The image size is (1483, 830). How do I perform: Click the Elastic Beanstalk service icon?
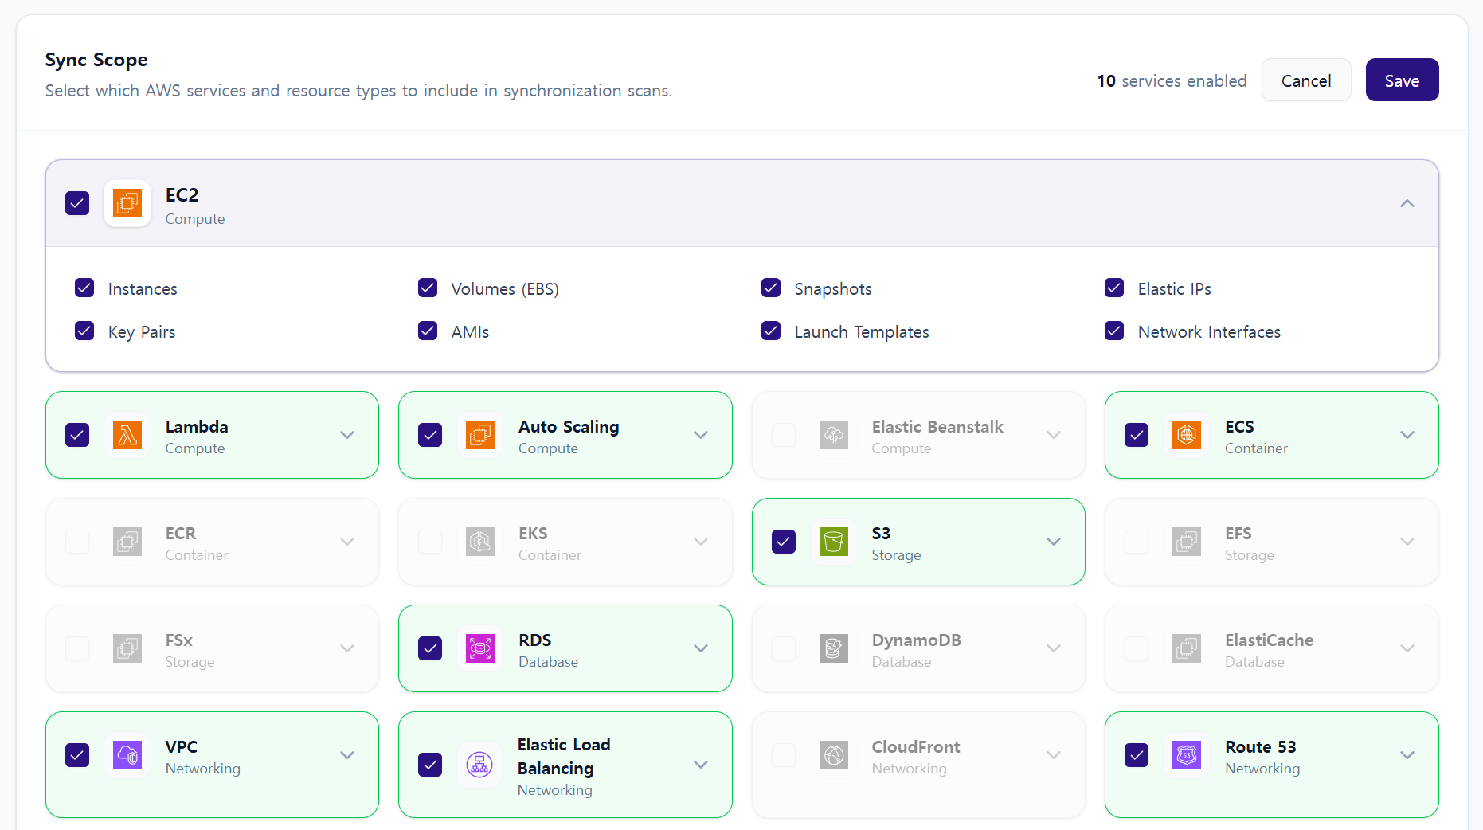(834, 435)
